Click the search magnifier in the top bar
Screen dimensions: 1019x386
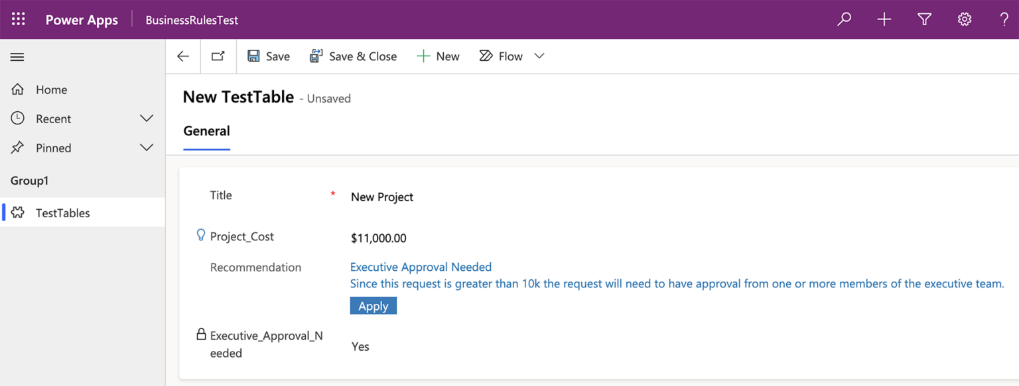coord(844,19)
